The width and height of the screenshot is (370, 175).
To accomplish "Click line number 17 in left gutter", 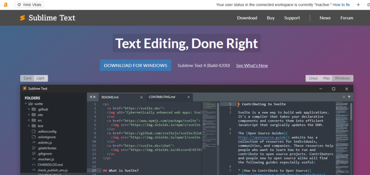I will coord(94,171).
